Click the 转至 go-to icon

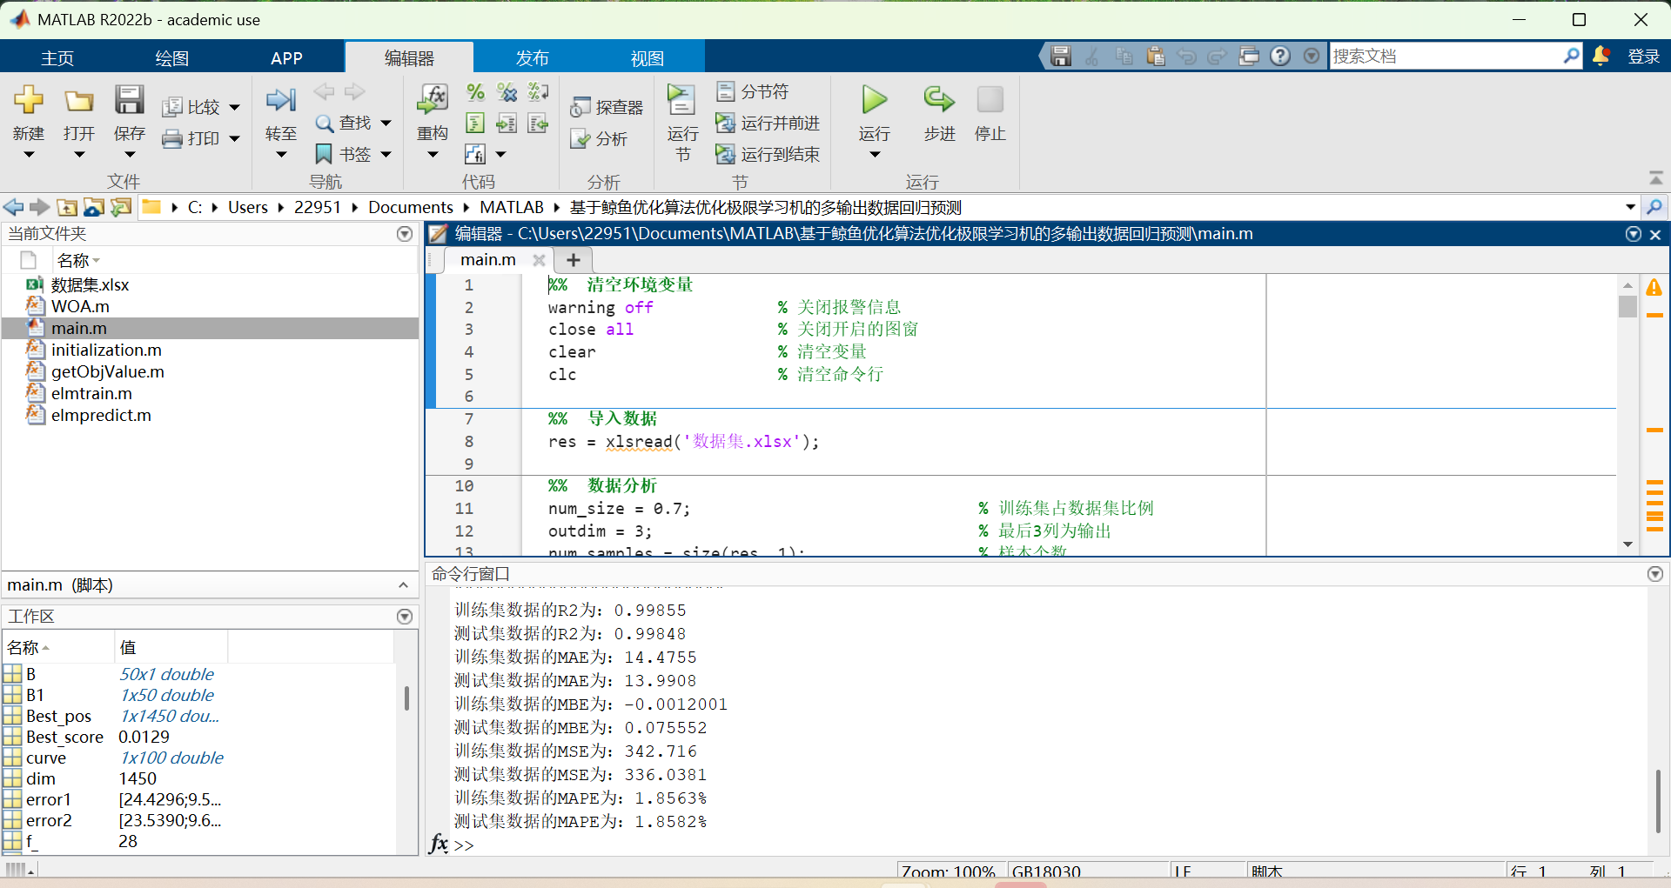280,100
